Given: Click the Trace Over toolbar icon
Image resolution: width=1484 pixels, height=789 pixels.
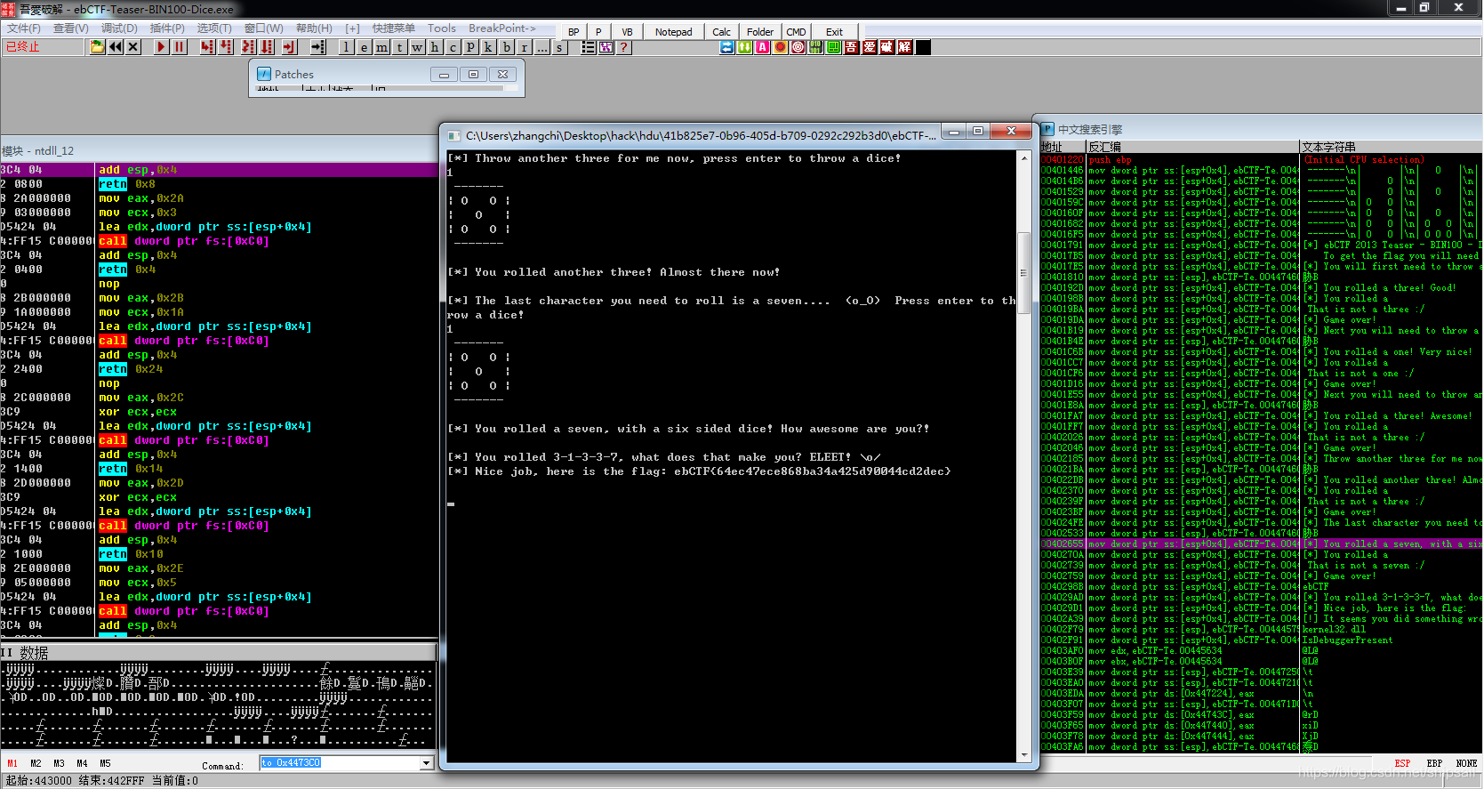Looking at the screenshot, I should 267,47.
